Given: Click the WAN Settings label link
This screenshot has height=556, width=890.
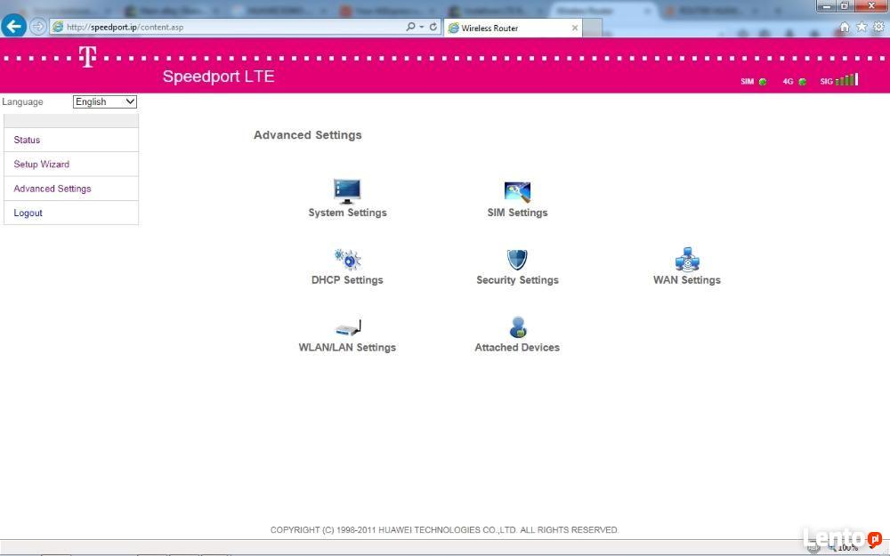Looking at the screenshot, I should coord(687,280).
